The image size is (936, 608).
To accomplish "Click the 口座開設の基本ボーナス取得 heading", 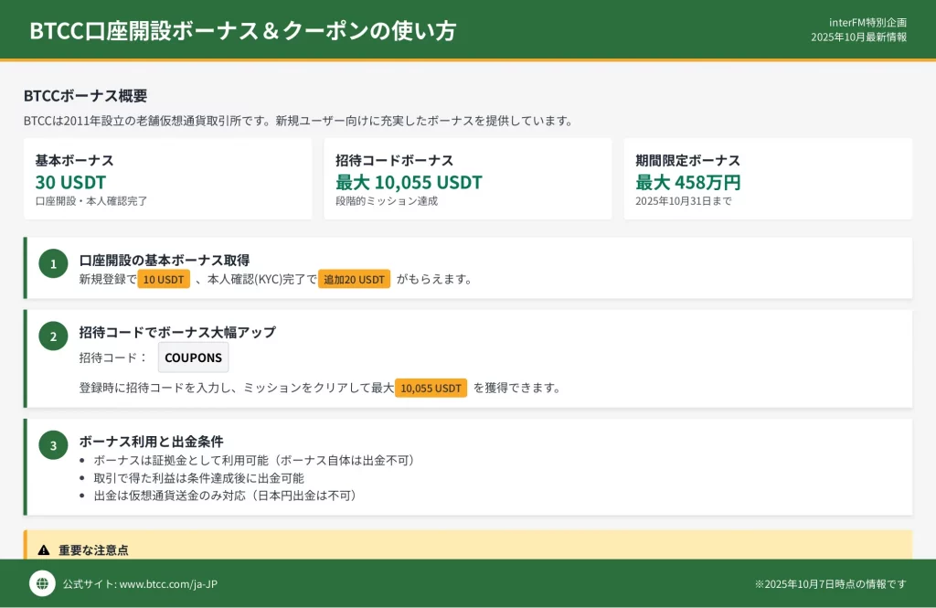I will 165,260.
